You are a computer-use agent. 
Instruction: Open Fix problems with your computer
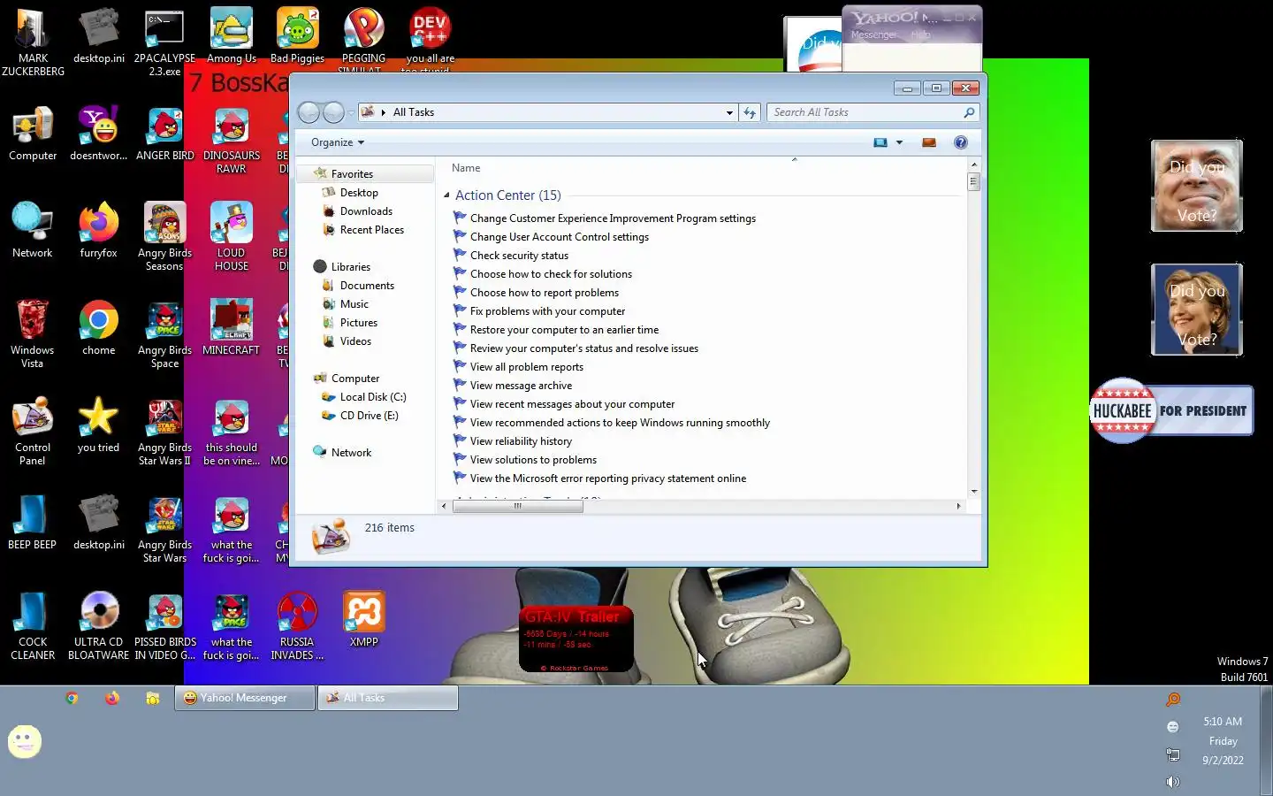547,311
